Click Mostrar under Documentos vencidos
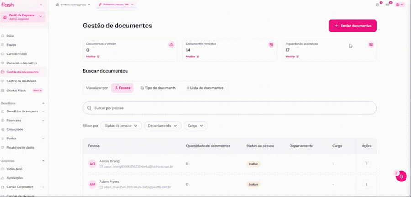411x197 pixels. pos(192,56)
